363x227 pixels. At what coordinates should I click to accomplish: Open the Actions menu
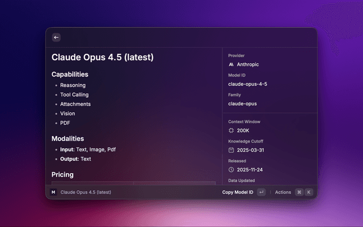(283, 192)
